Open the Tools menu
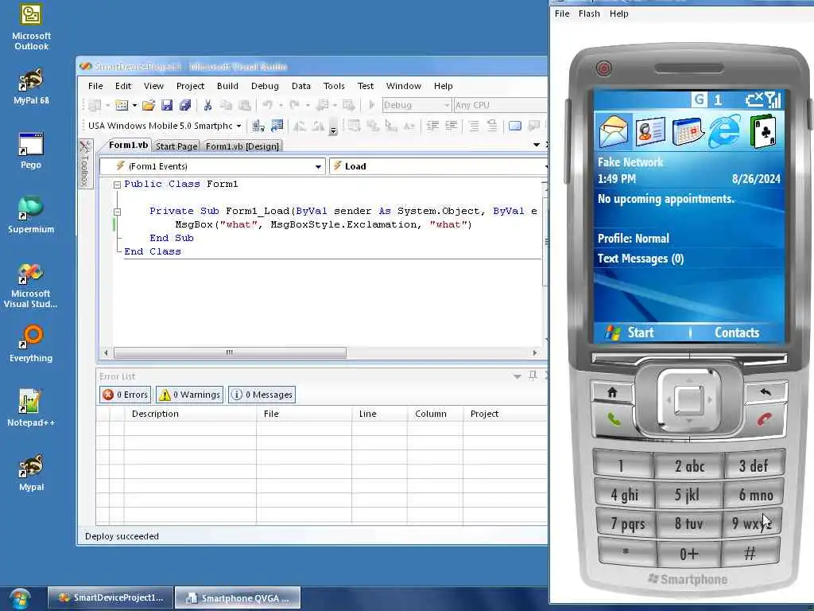This screenshot has width=814, height=611. click(x=334, y=86)
